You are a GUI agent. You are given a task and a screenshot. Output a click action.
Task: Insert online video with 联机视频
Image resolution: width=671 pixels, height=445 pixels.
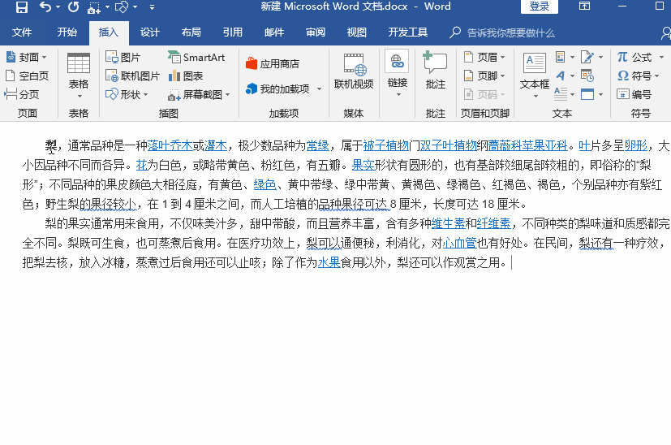(x=354, y=73)
